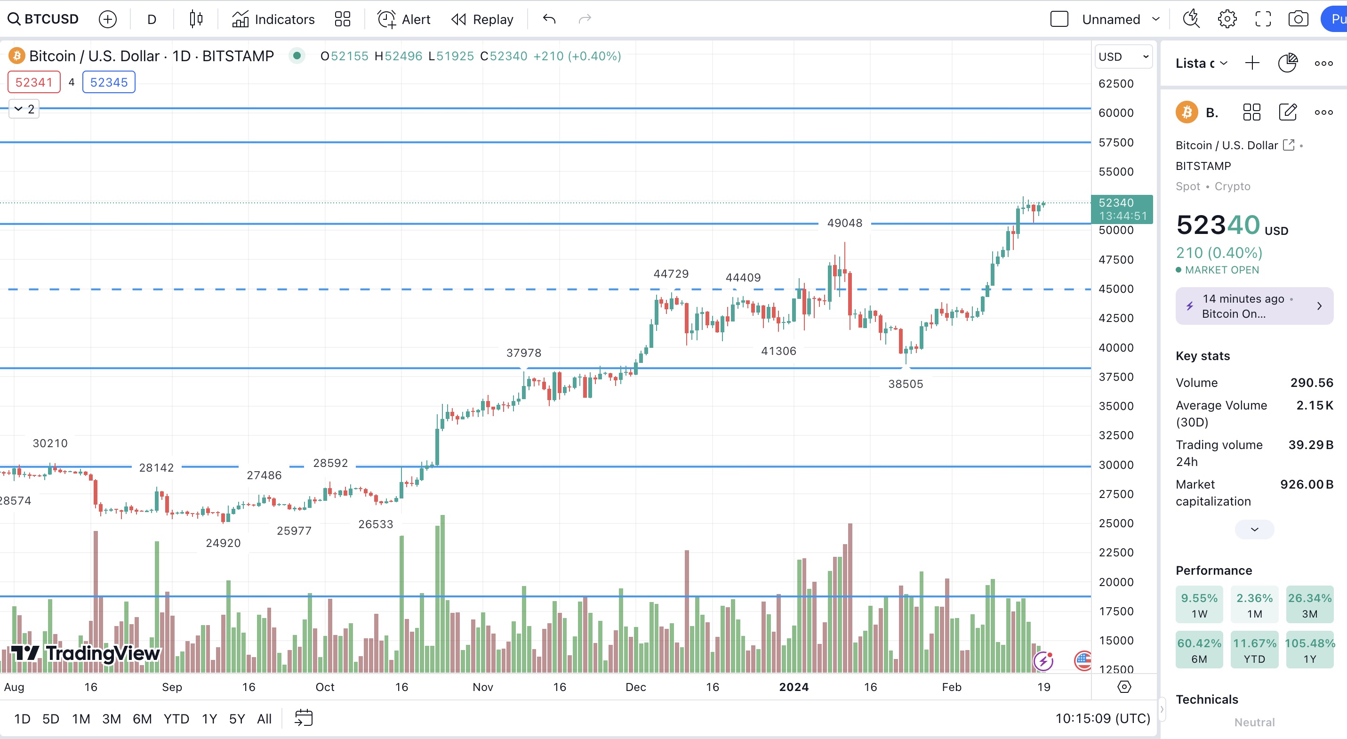Screen dimensions: 1347x739
Task: Take a snapshot with the camera icon
Action: [1298, 19]
